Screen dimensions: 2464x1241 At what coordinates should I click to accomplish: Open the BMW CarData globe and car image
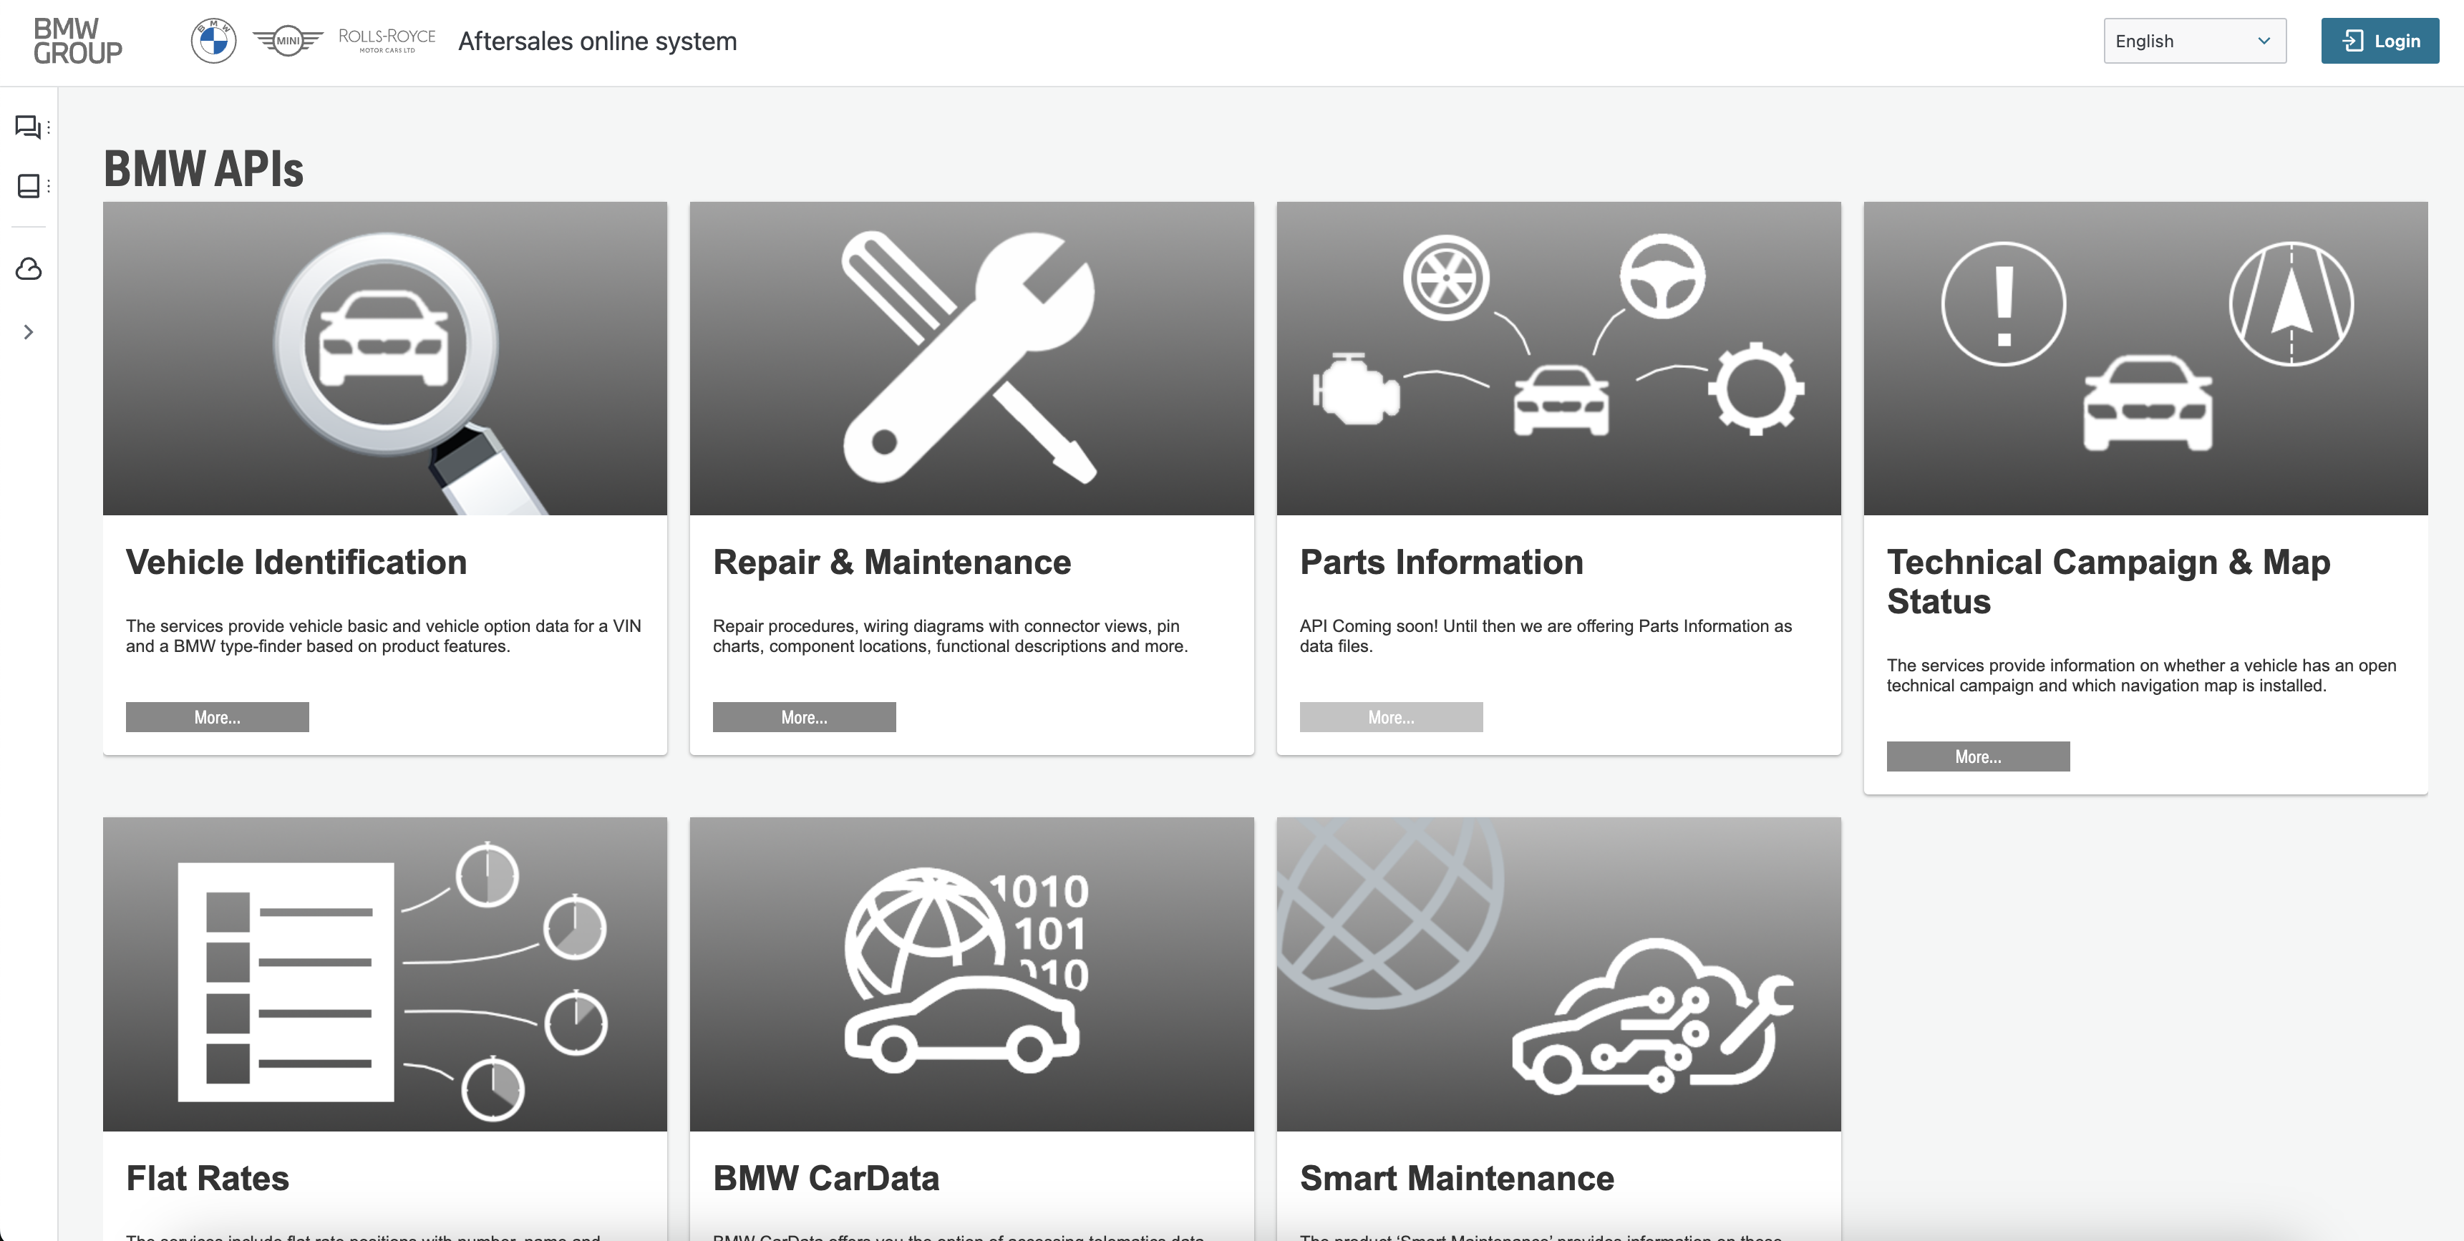[x=972, y=974]
